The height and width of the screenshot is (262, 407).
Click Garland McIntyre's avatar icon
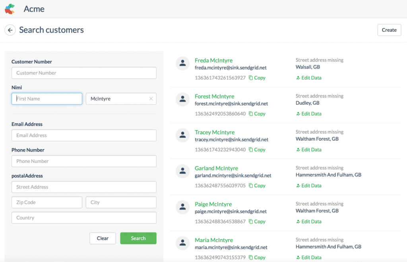pos(182,171)
